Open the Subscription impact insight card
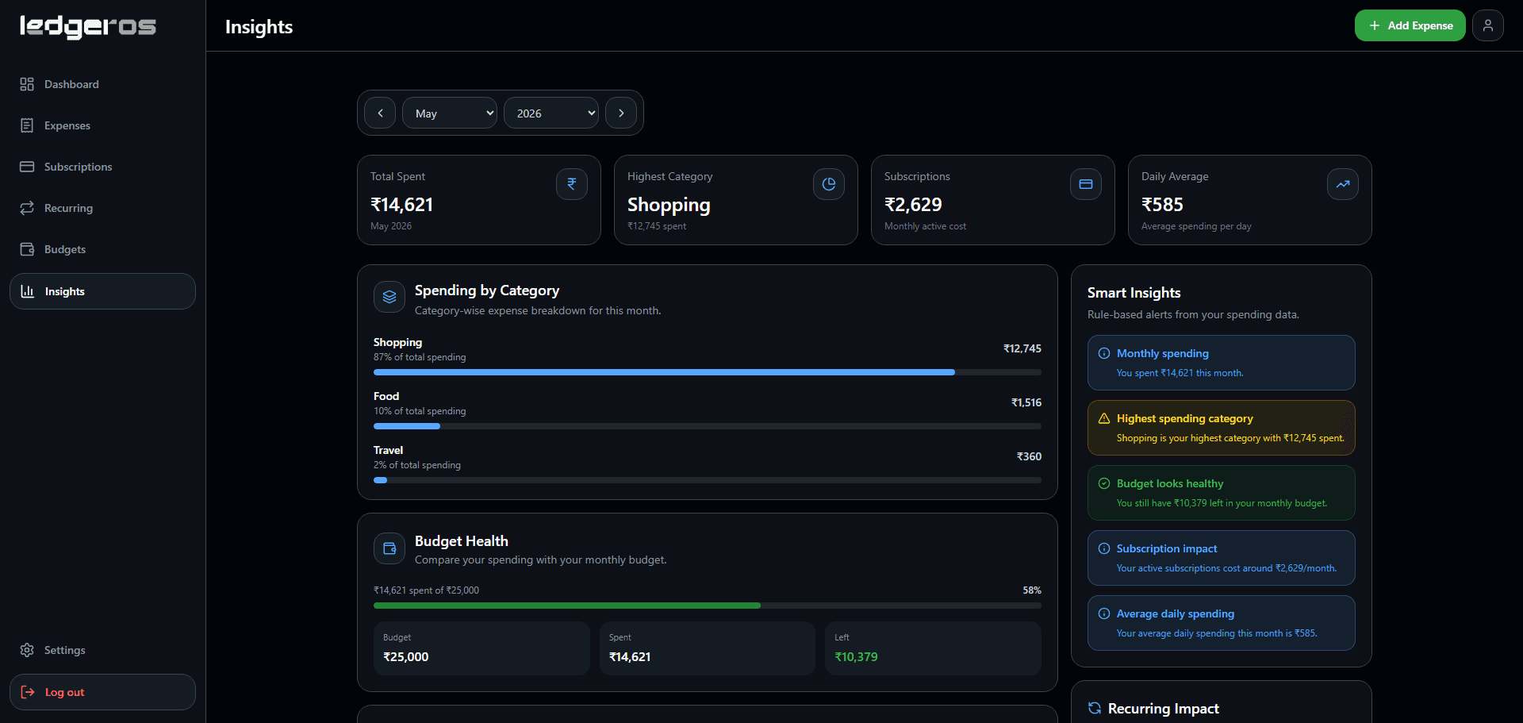This screenshot has height=723, width=1523. pos(1222,558)
